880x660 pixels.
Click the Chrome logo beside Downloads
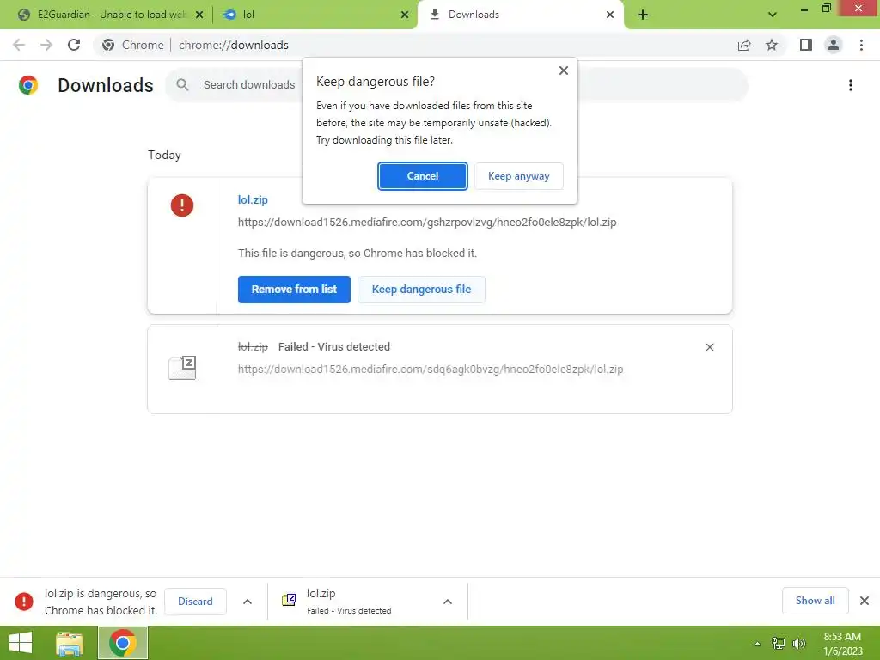click(x=28, y=85)
